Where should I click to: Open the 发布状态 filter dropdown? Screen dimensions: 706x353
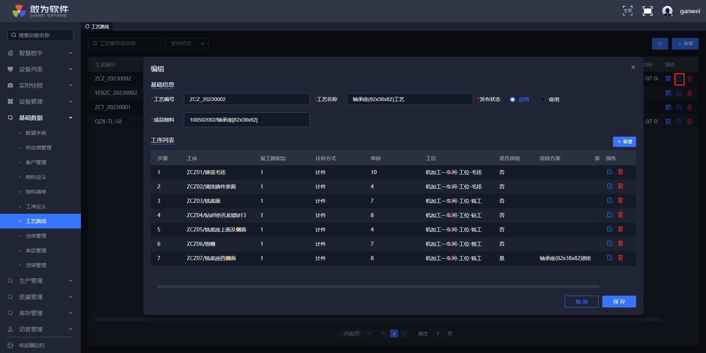click(186, 44)
